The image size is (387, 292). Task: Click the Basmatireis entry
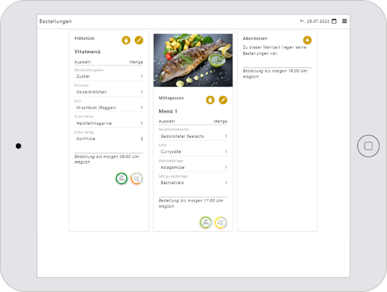tap(192, 182)
